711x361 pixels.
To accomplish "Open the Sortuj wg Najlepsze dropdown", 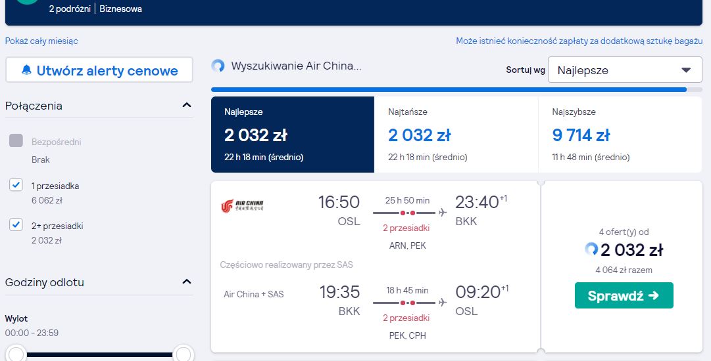I will coord(625,70).
